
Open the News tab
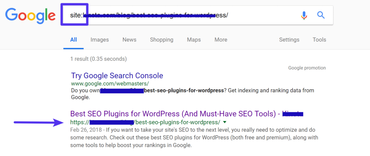click(129, 40)
